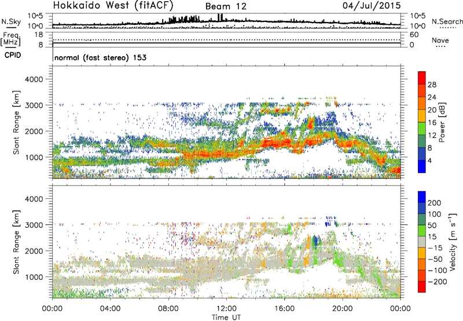Click the 'N.Sky' legend label
Viewport: 463px width, 321px height.
coord(11,21)
